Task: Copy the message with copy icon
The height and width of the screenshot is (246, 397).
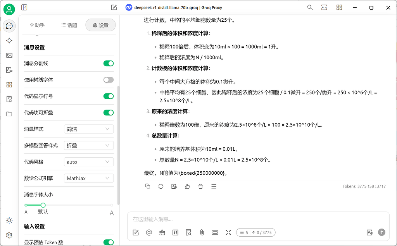Action: pyautogui.click(x=148, y=186)
